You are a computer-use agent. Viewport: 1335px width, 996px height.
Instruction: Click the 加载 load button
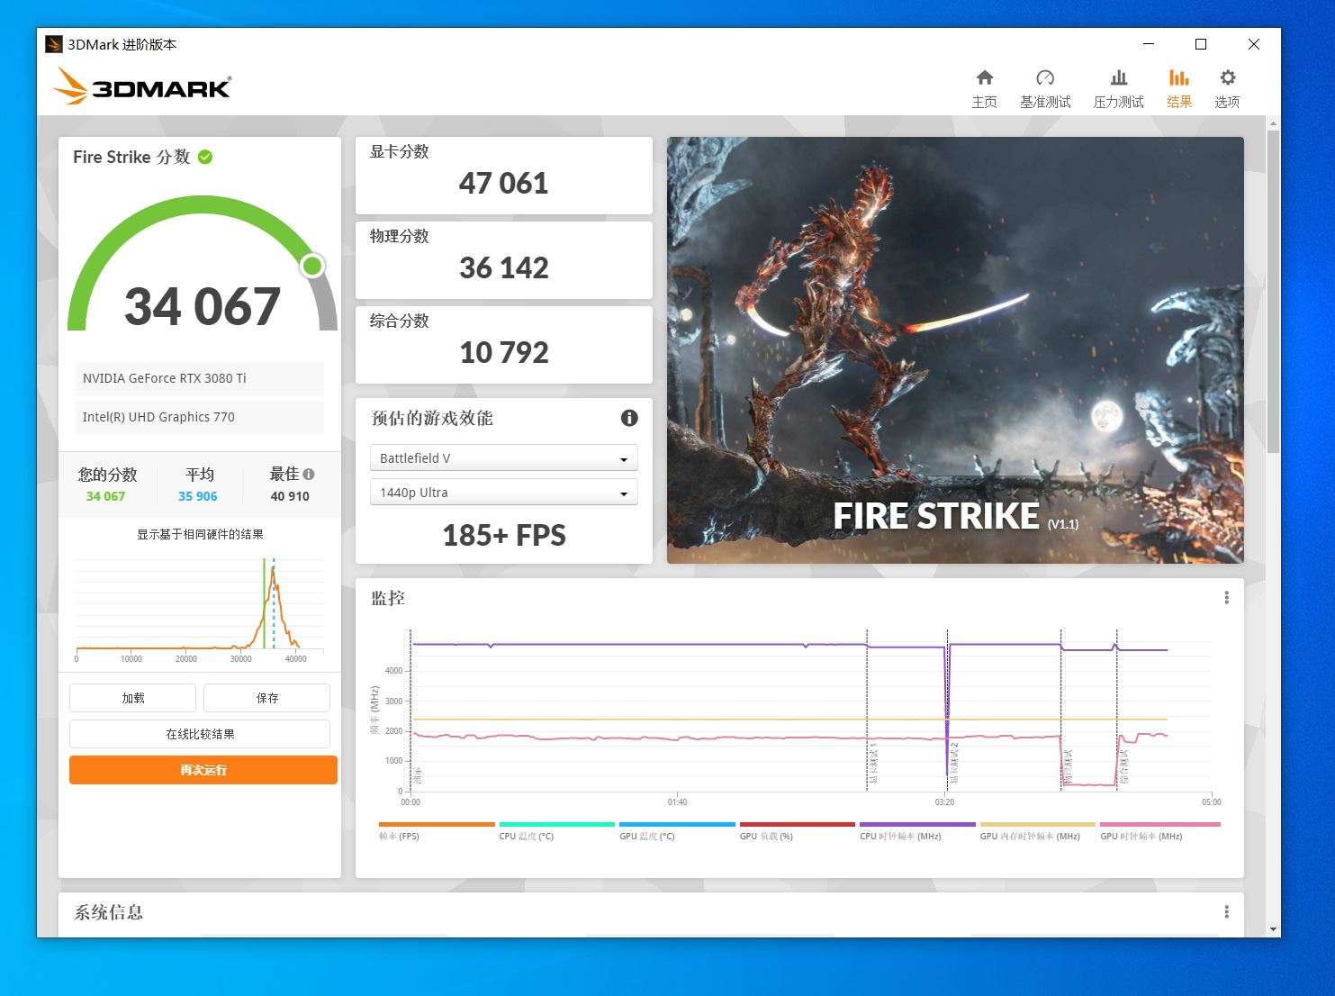pyautogui.click(x=132, y=698)
